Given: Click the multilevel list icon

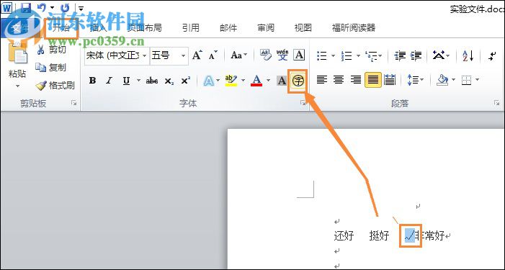Looking at the screenshot, I should [x=371, y=55].
